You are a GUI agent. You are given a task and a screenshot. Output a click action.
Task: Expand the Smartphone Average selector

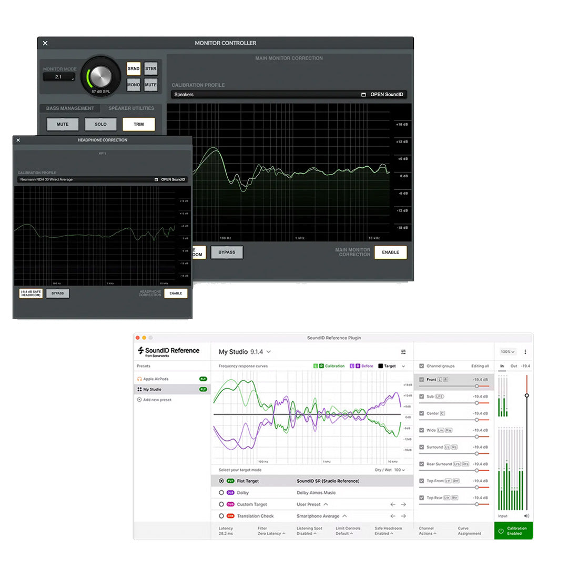345,516
